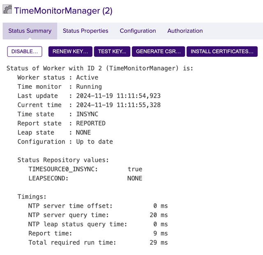Open the Configuration tab
The height and width of the screenshot is (255, 263).
click(138, 31)
